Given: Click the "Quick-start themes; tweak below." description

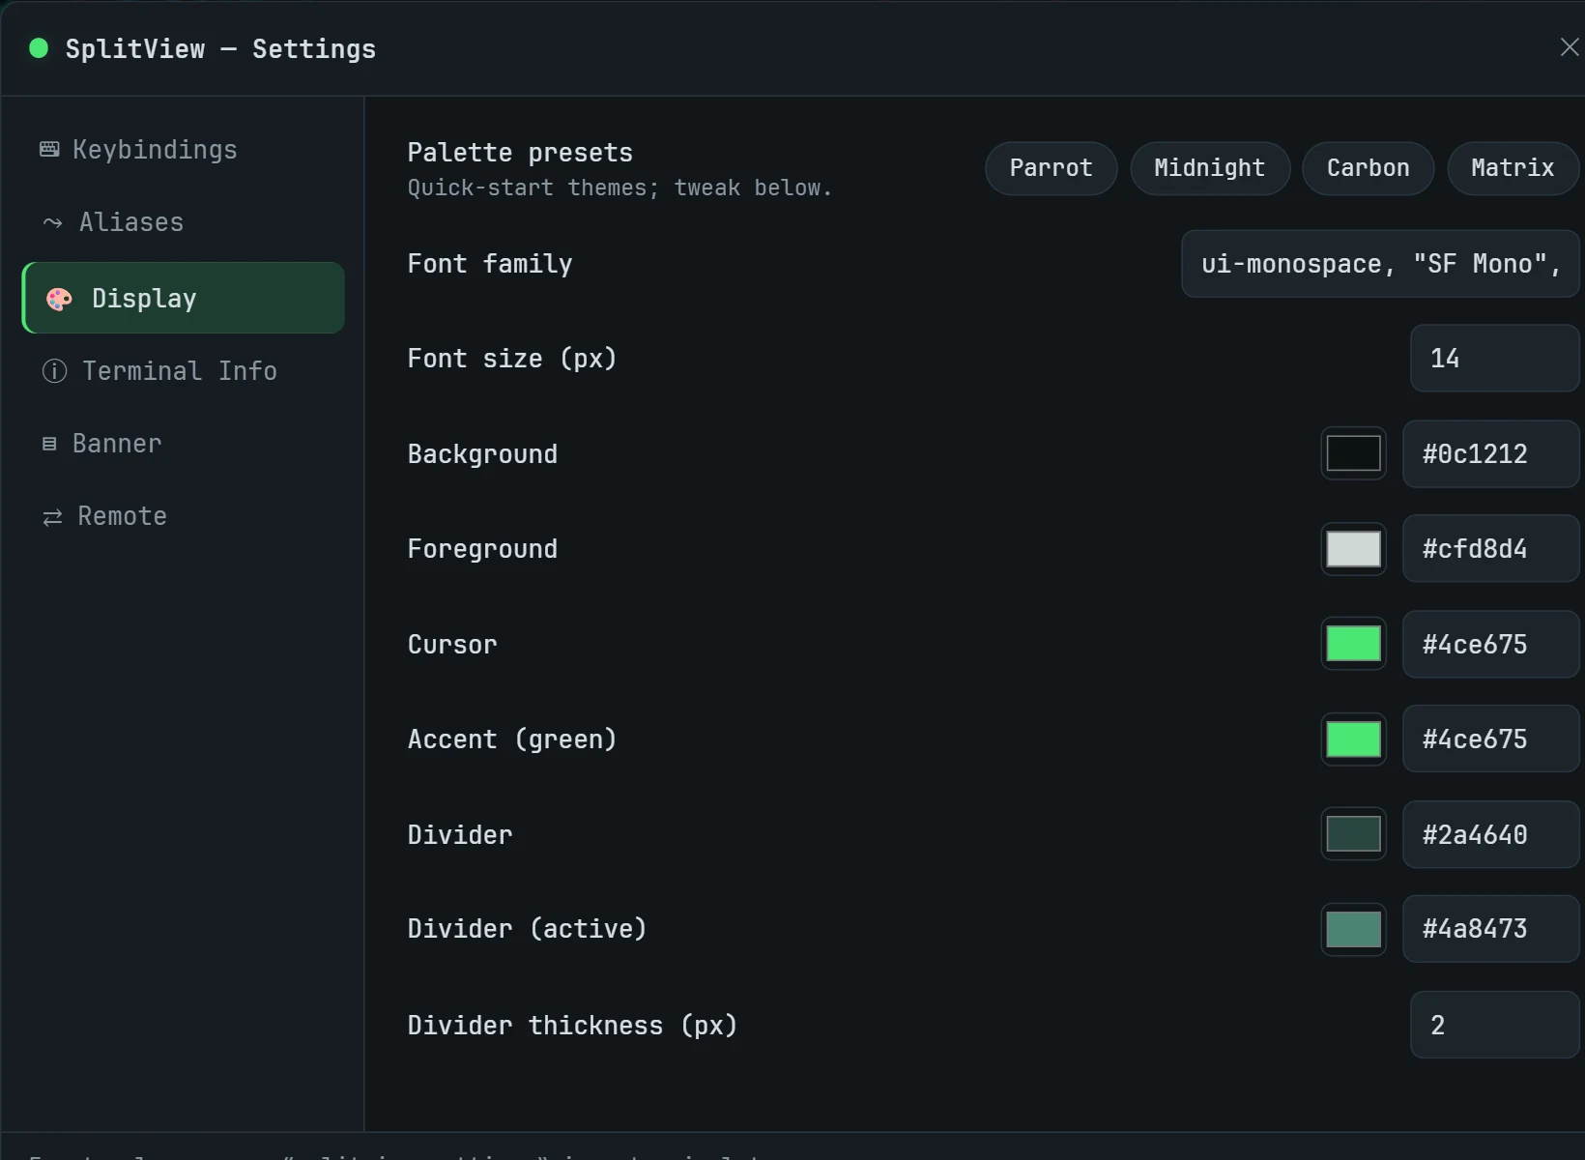Looking at the screenshot, I should pyautogui.click(x=620, y=188).
